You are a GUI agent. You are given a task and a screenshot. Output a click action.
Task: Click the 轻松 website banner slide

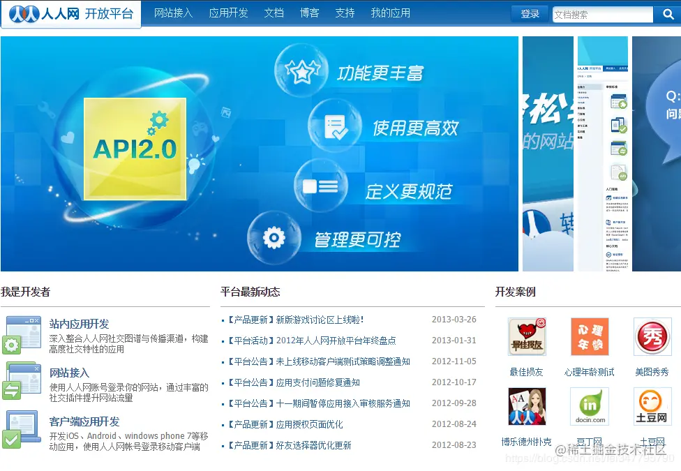coord(548,154)
